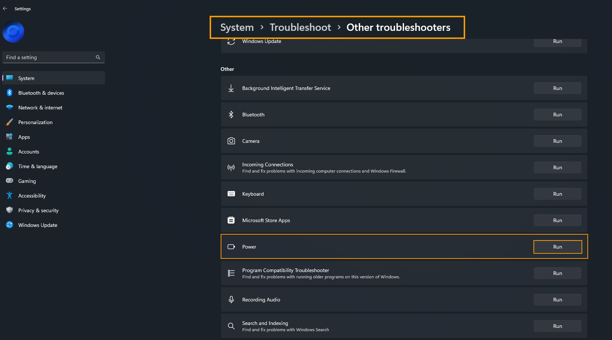Open Apps settings page
The height and width of the screenshot is (340, 612).
[54, 137]
